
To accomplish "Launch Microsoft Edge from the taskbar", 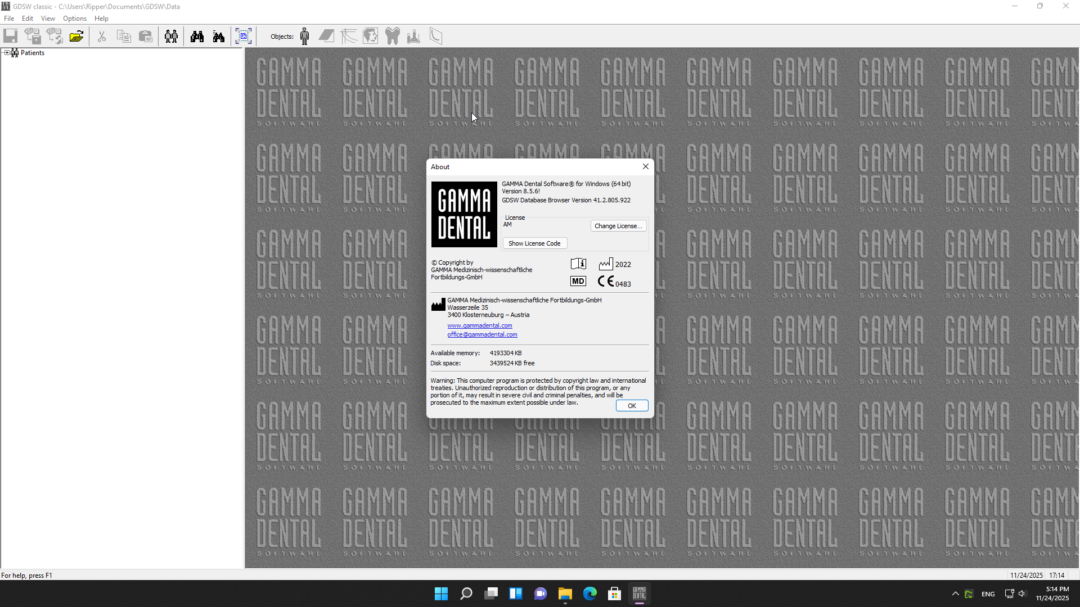I will (590, 594).
